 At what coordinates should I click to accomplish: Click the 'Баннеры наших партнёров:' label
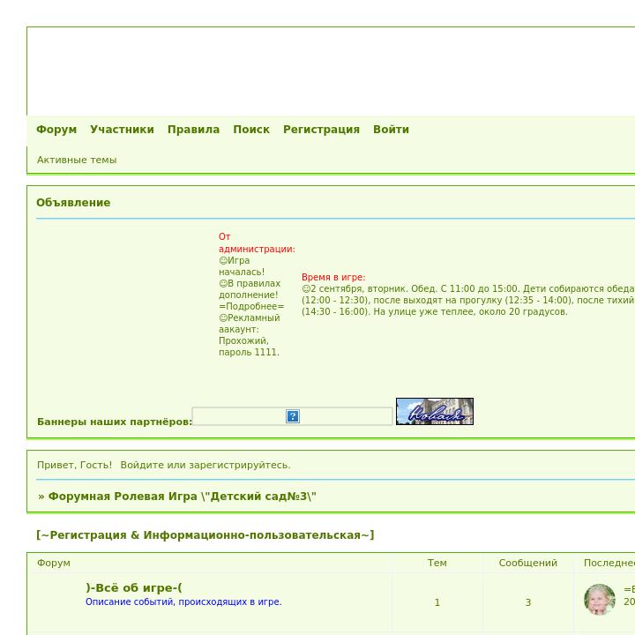coord(115,422)
